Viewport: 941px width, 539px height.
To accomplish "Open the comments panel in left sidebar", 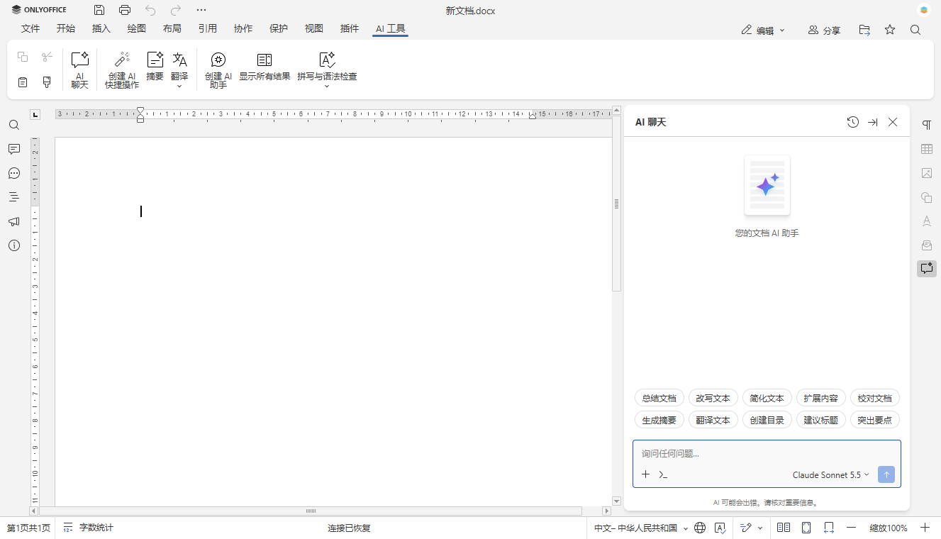I will pyautogui.click(x=14, y=149).
